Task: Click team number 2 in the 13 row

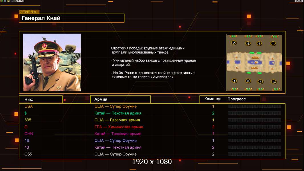Action: (213, 147)
